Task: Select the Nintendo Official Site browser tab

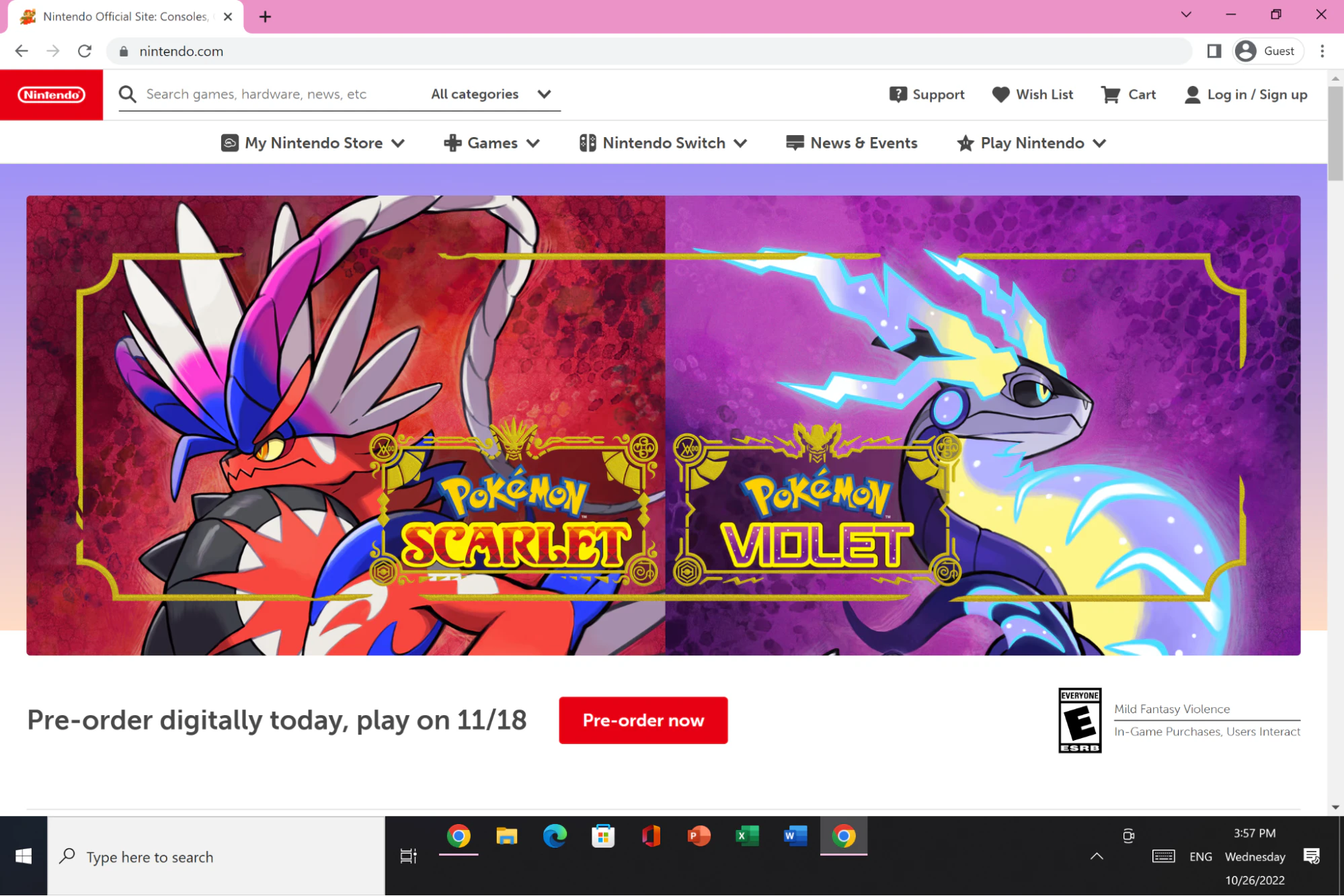Action: (125, 17)
